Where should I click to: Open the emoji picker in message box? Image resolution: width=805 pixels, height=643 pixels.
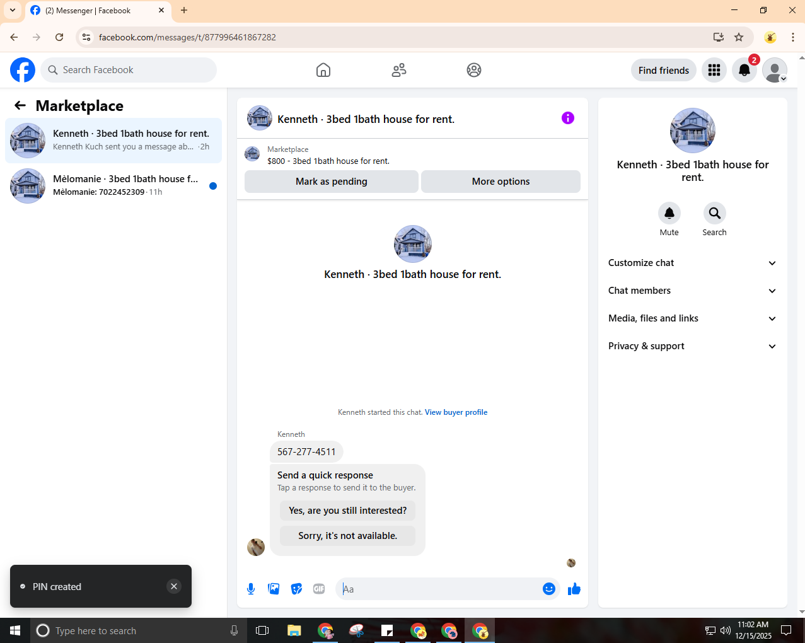(549, 589)
